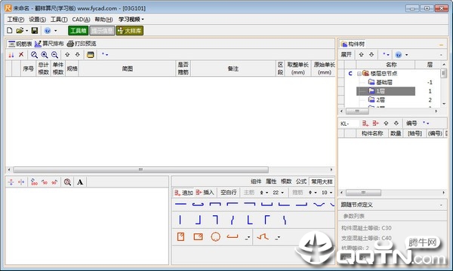The height and width of the screenshot is (271, 453).
Task: Open the CAD(A) menu
Action: pyautogui.click(x=81, y=20)
